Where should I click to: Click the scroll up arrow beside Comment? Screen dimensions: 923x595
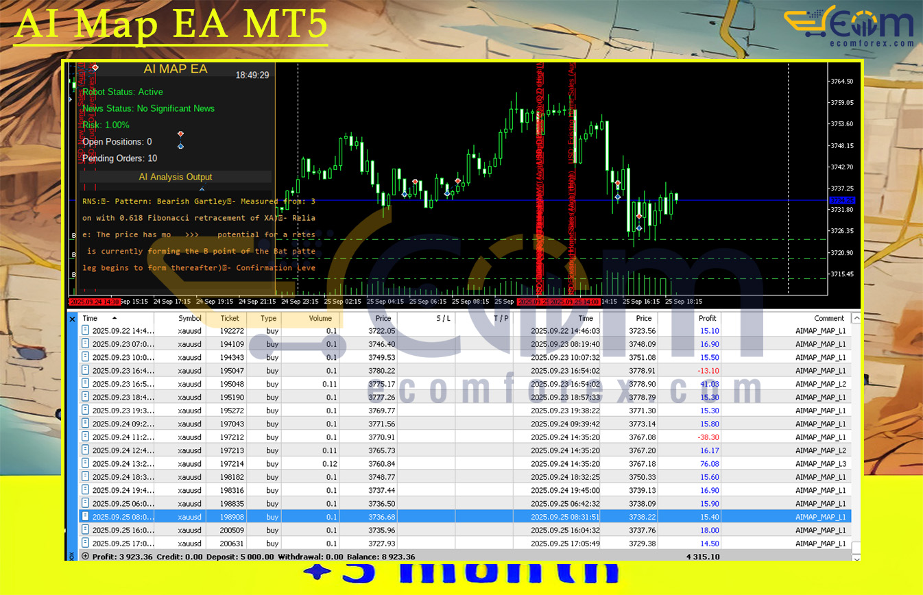click(856, 318)
